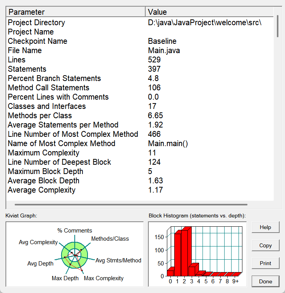285x293 pixels.
Task: Click the Value column header
Action: [x=209, y=12]
